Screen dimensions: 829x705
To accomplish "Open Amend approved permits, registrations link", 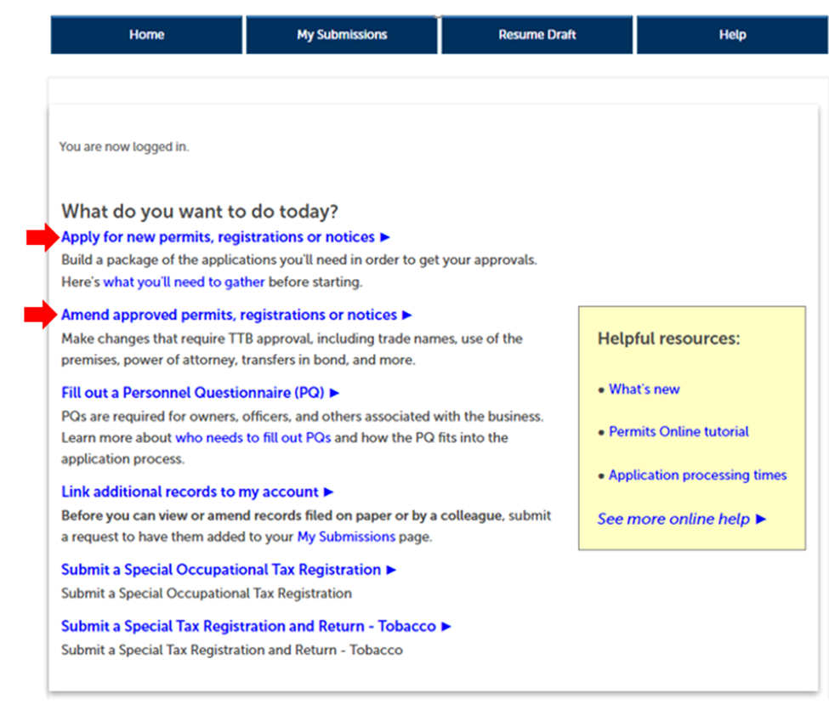I will pyautogui.click(x=229, y=316).
